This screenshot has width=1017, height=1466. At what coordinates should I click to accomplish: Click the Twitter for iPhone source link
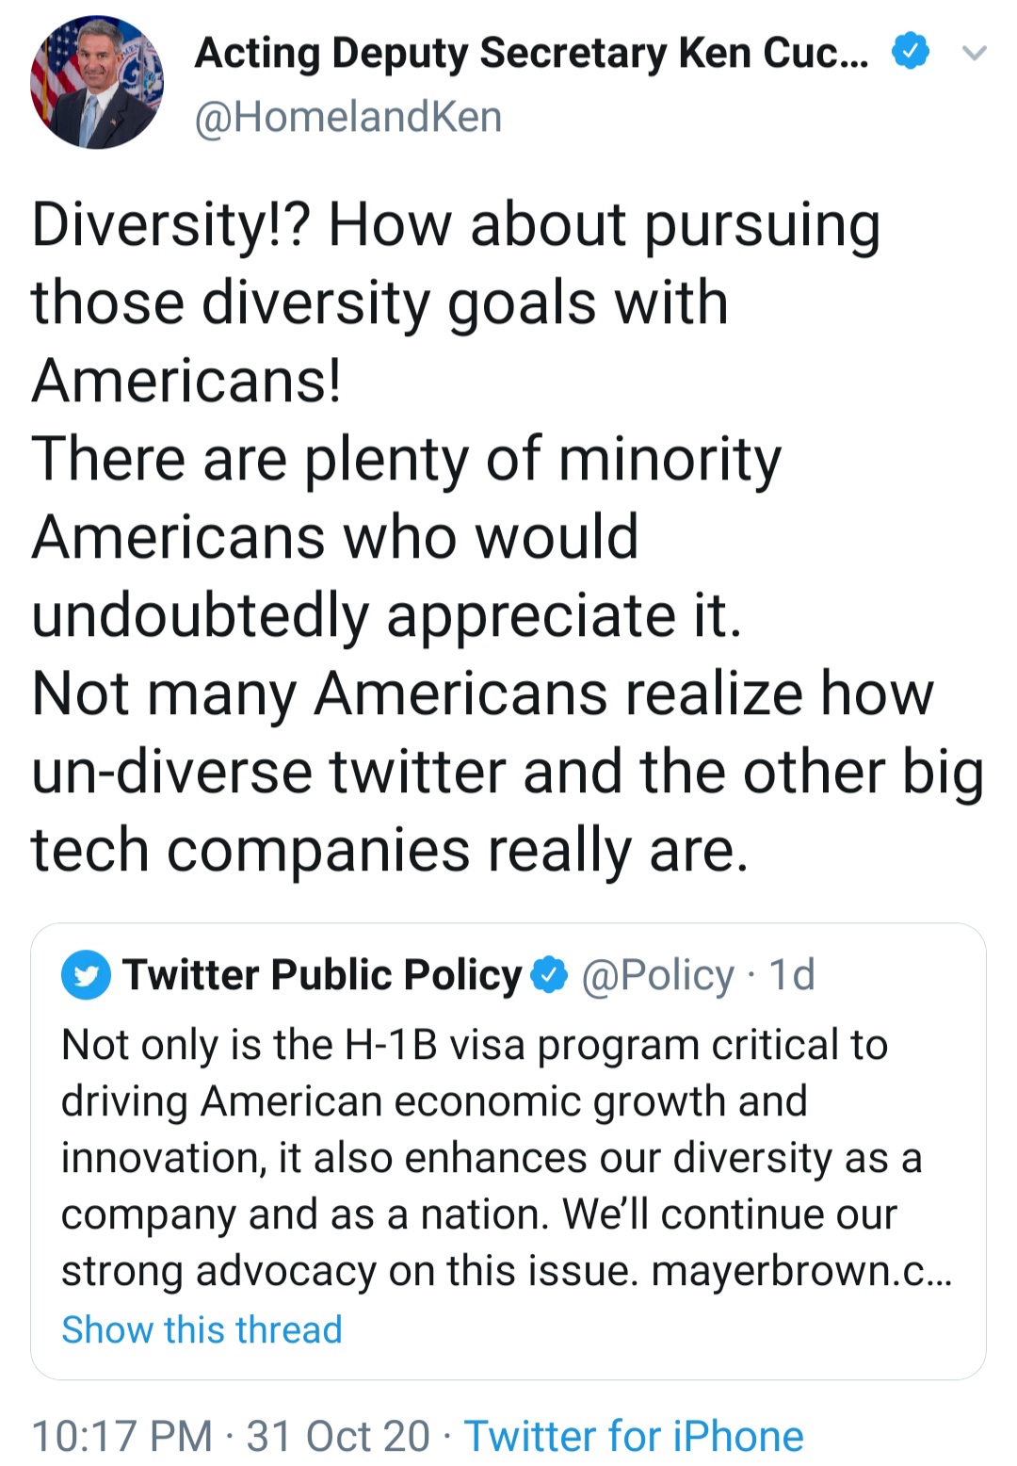pyautogui.click(x=634, y=1437)
